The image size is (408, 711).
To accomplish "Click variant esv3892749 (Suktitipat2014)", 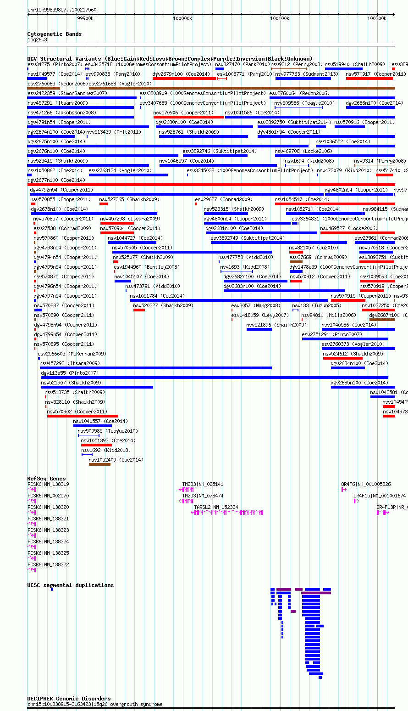I will (x=248, y=238).
